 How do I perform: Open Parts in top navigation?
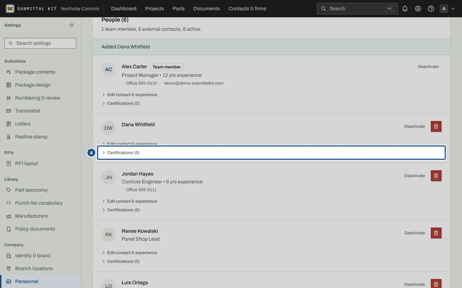(178, 9)
